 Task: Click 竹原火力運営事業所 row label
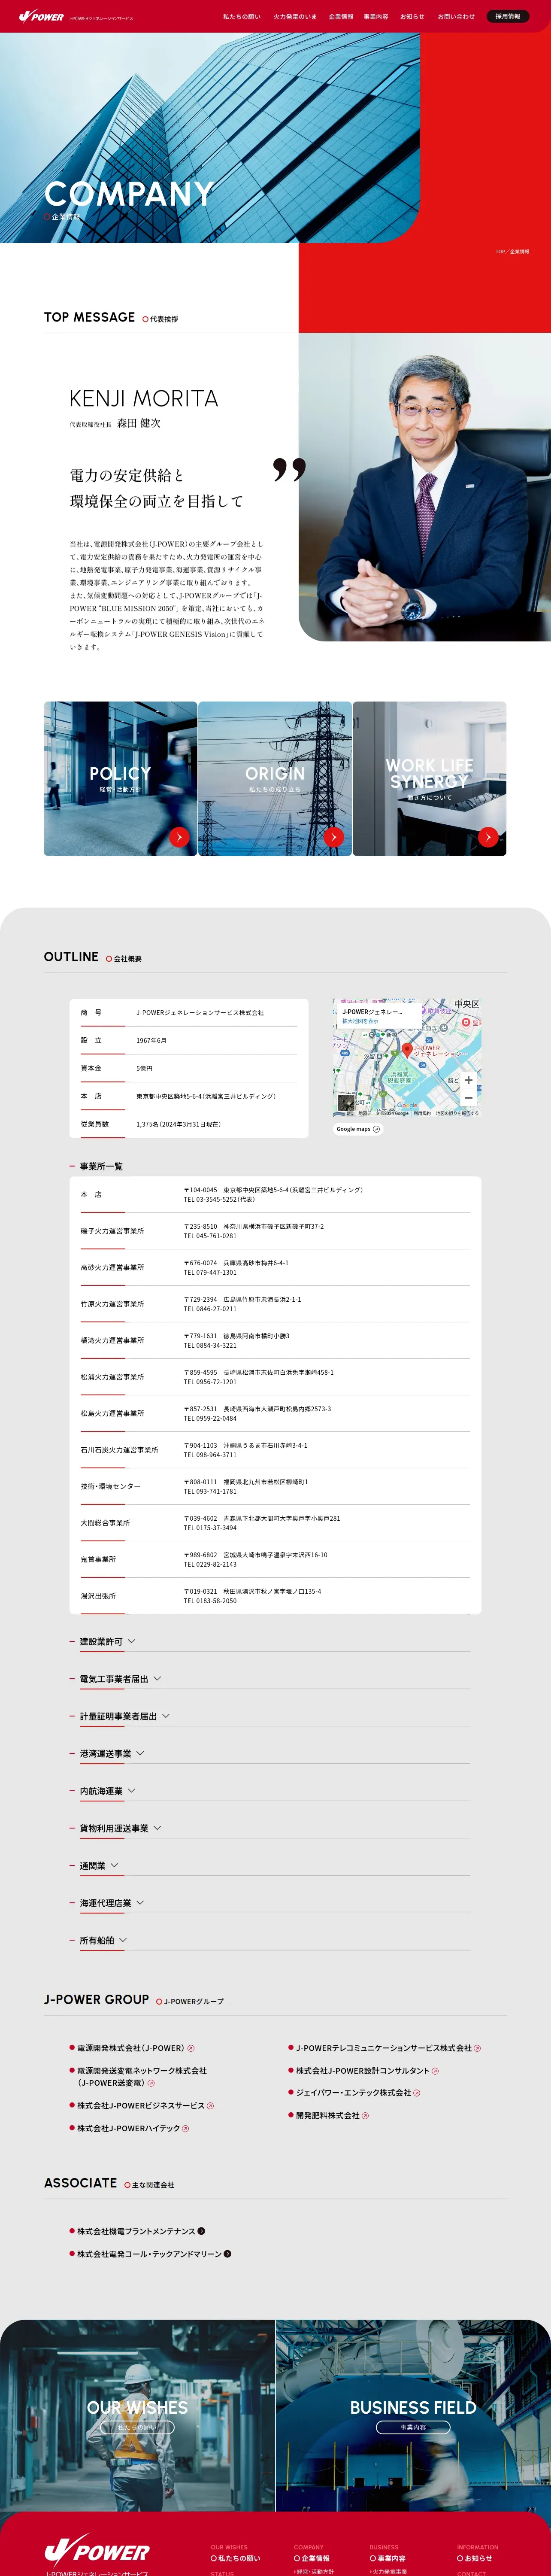click(x=112, y=1304)
